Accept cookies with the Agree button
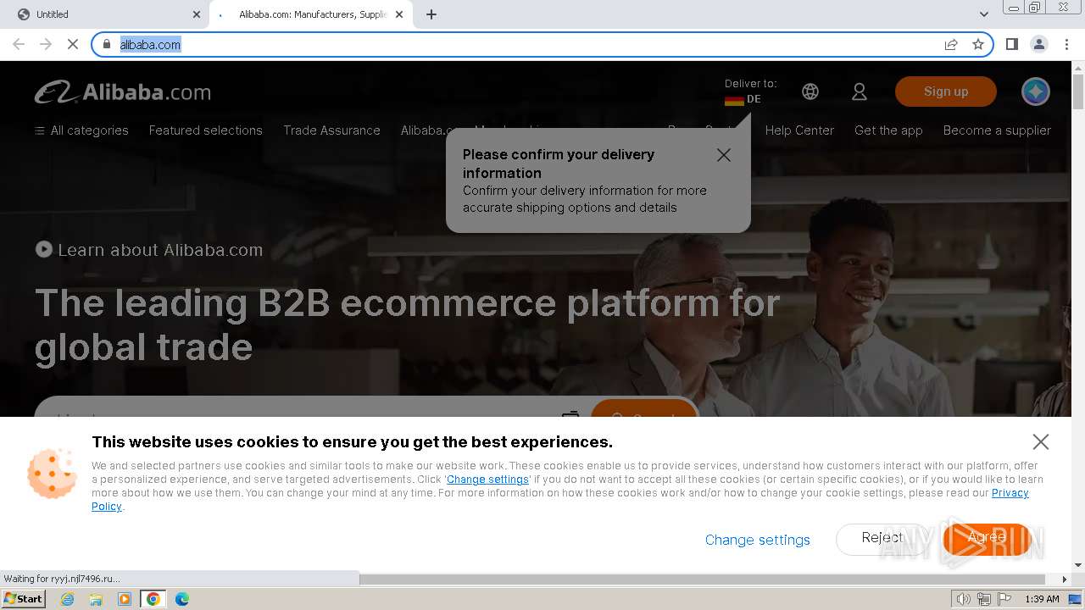This screenshot has height=610, width=1085. (987, 538)
